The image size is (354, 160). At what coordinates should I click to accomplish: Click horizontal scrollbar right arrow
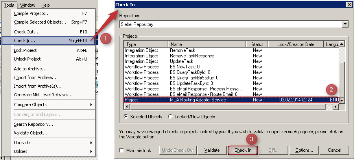336,106
